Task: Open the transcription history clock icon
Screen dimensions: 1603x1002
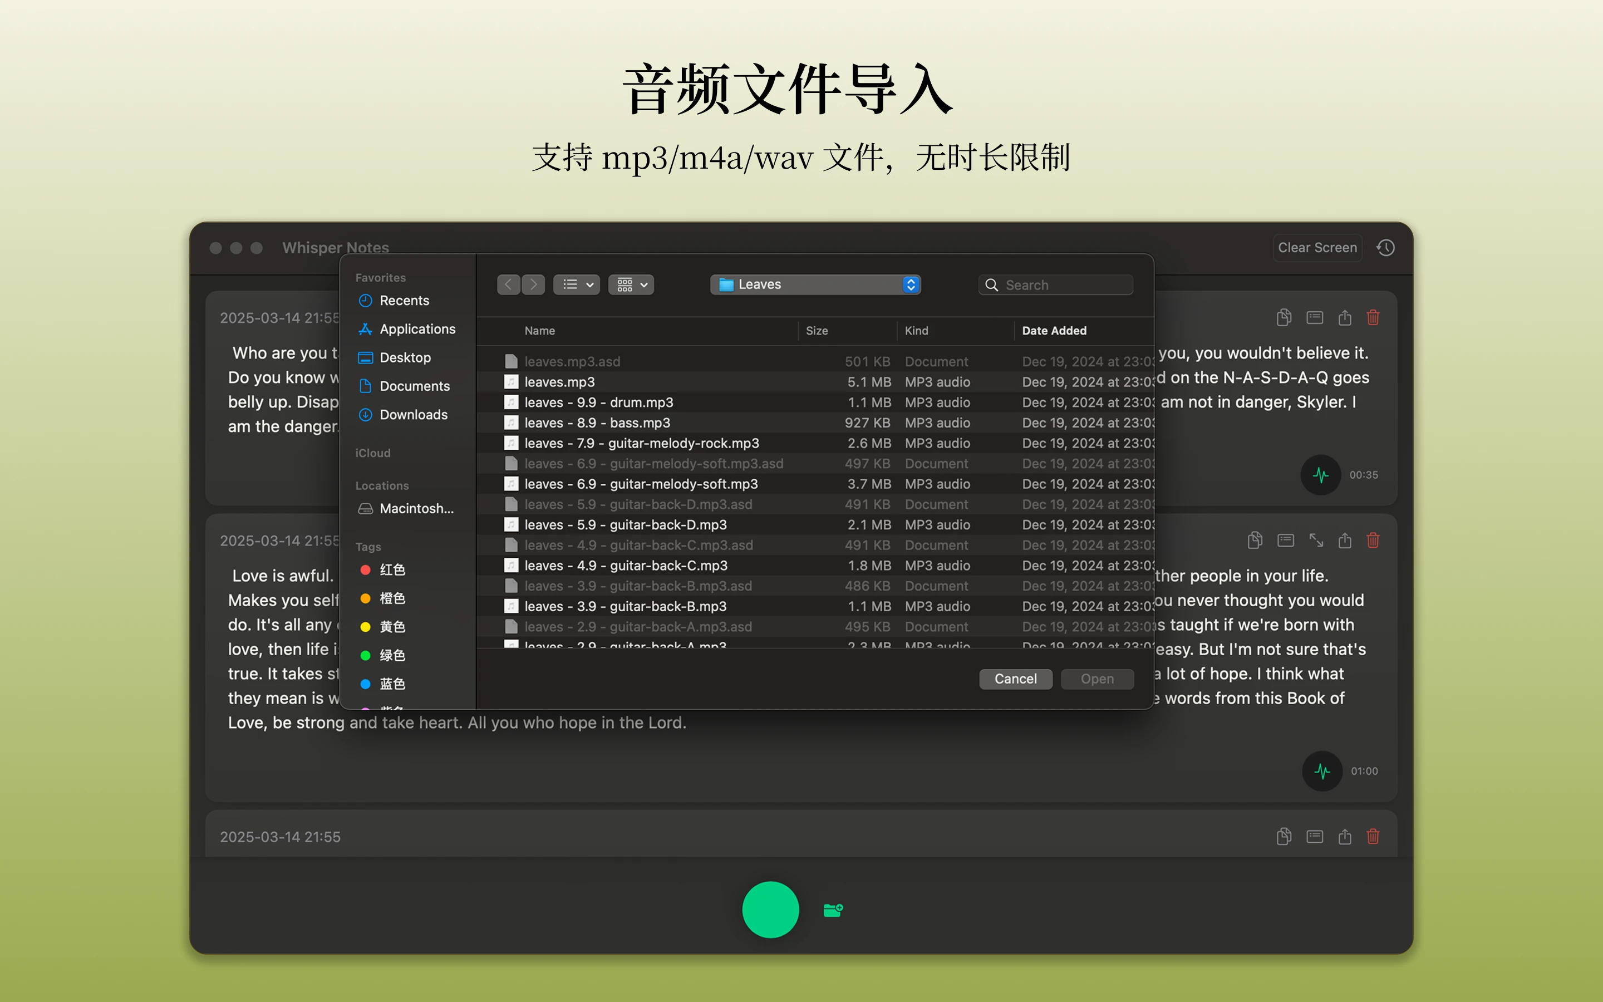Action: [x=1386, y=247]
